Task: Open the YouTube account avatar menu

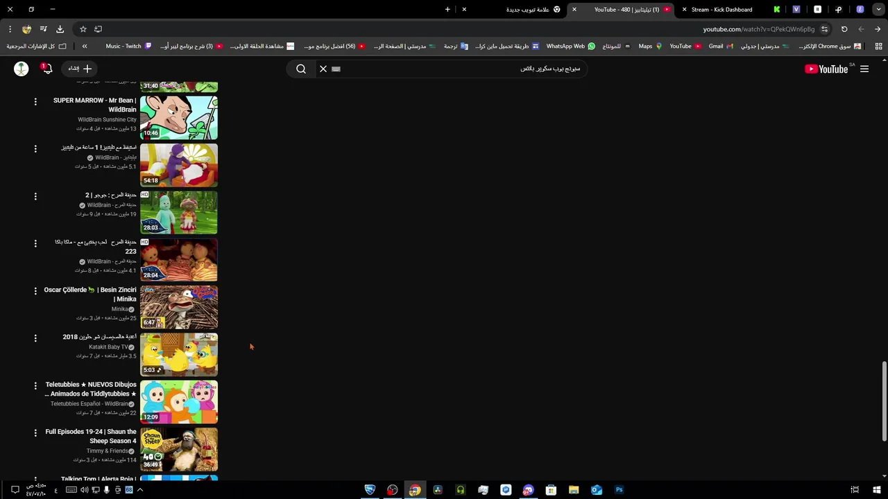Action: [22, 69]
